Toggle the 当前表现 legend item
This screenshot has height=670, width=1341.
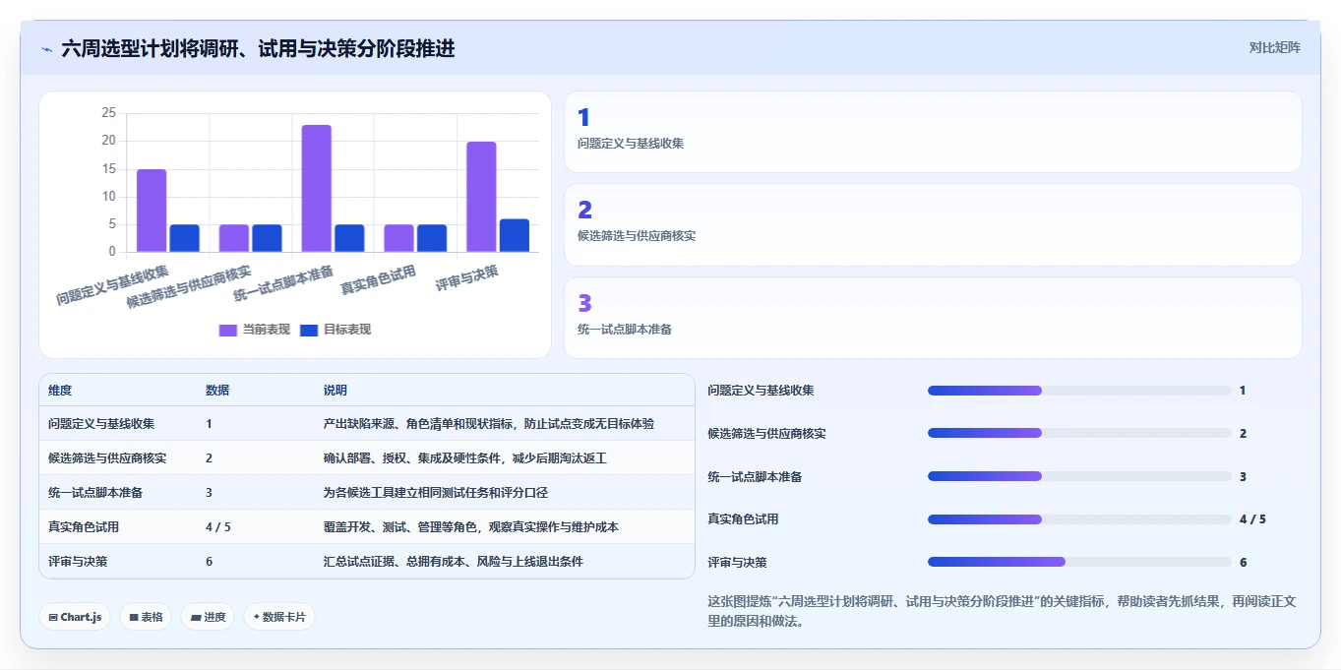(x=254, y=330)
